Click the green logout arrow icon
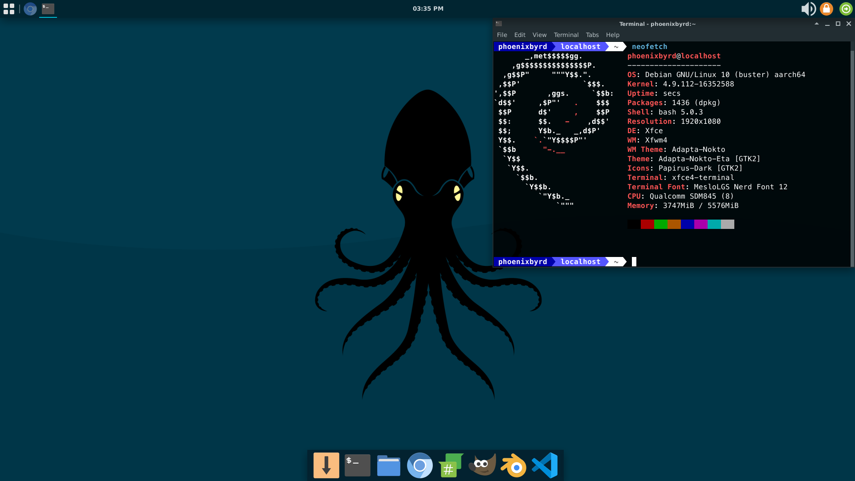Viewport: 855px width, 481px height. (x=846, y=8)
